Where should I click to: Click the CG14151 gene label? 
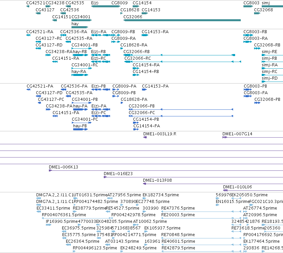(x=62, y=17)
